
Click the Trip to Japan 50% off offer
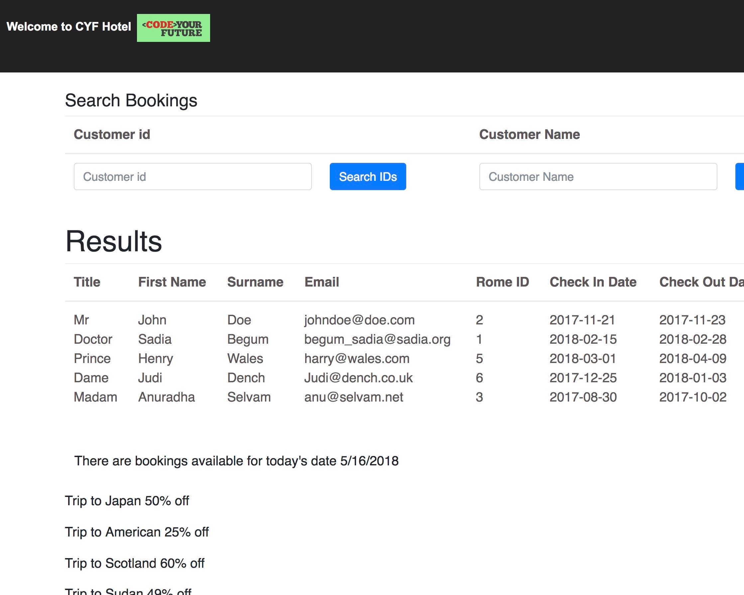(x=127, y=501)
